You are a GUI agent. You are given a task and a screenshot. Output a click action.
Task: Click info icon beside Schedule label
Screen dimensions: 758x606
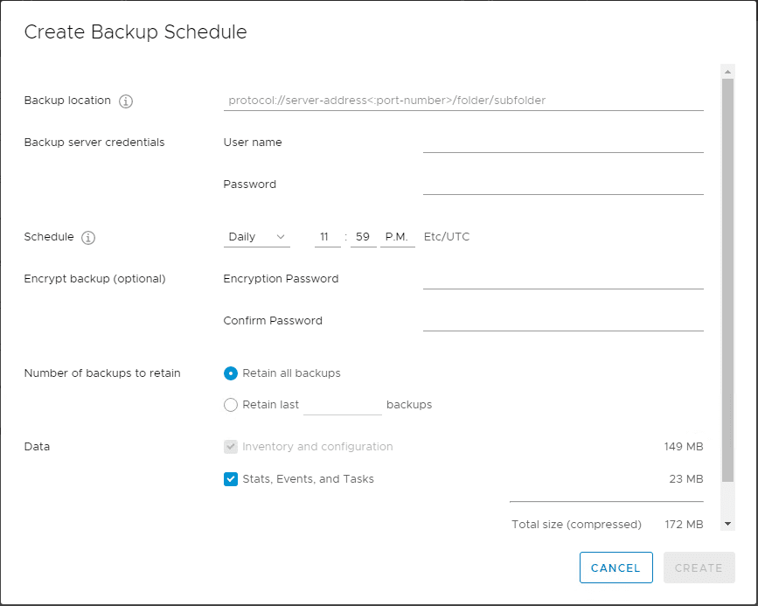[x=88, y=238]
